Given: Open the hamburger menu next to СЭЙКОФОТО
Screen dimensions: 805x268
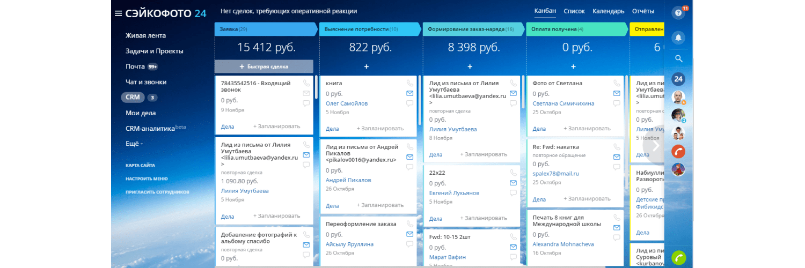Looking at the screenshot, I should click(119, 13).
